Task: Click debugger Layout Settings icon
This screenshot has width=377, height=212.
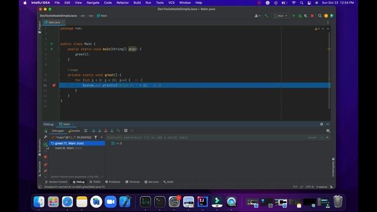Action: pyautogui.click(x=328, y=131)
